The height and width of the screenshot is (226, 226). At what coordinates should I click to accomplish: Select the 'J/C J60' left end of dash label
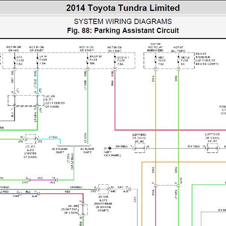(x=139, y=138)
